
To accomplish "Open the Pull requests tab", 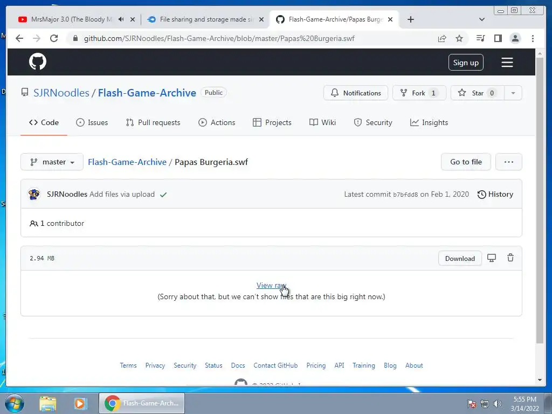I will [x=153, y=122].
